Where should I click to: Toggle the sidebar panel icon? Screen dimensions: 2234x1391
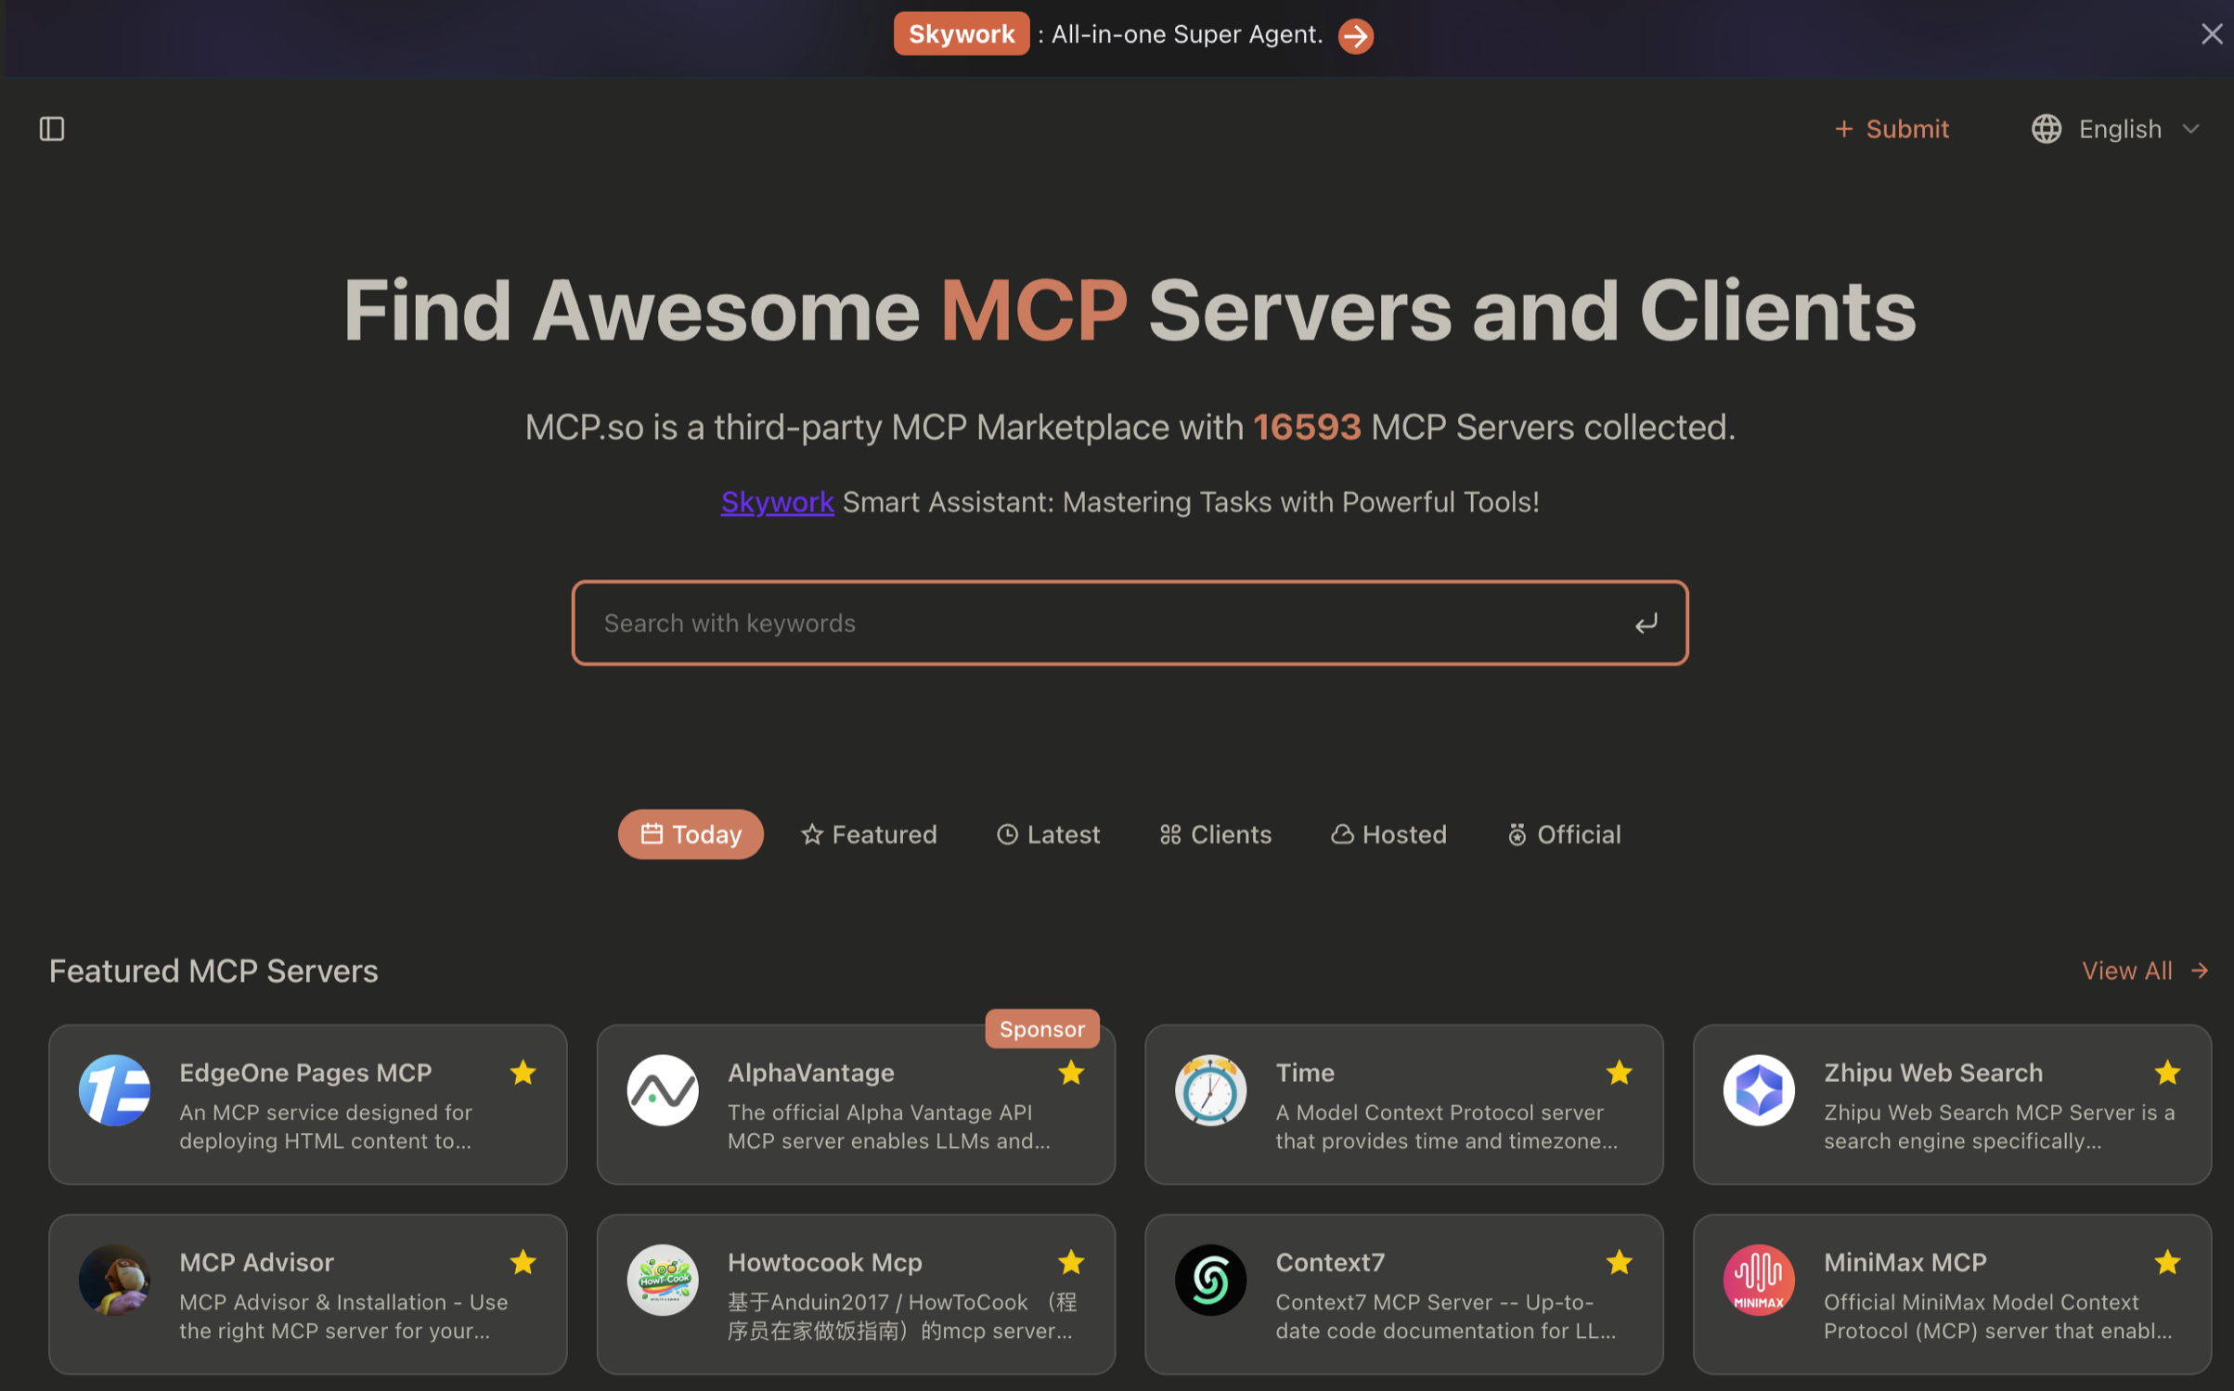[52, 129]
